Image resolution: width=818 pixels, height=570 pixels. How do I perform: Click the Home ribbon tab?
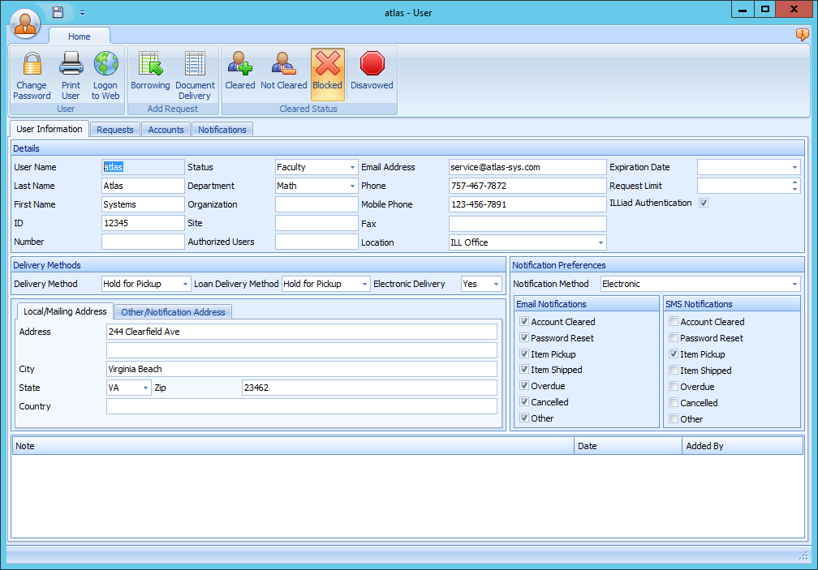pos(80,36)
